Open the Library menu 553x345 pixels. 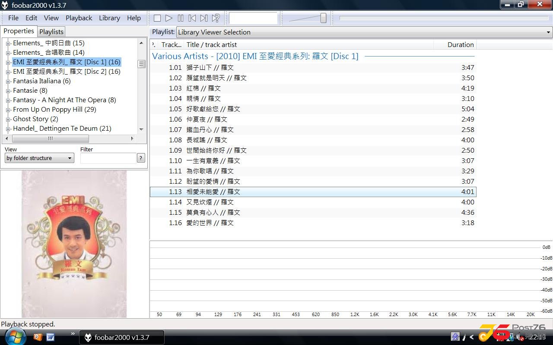tap(109, 18)
